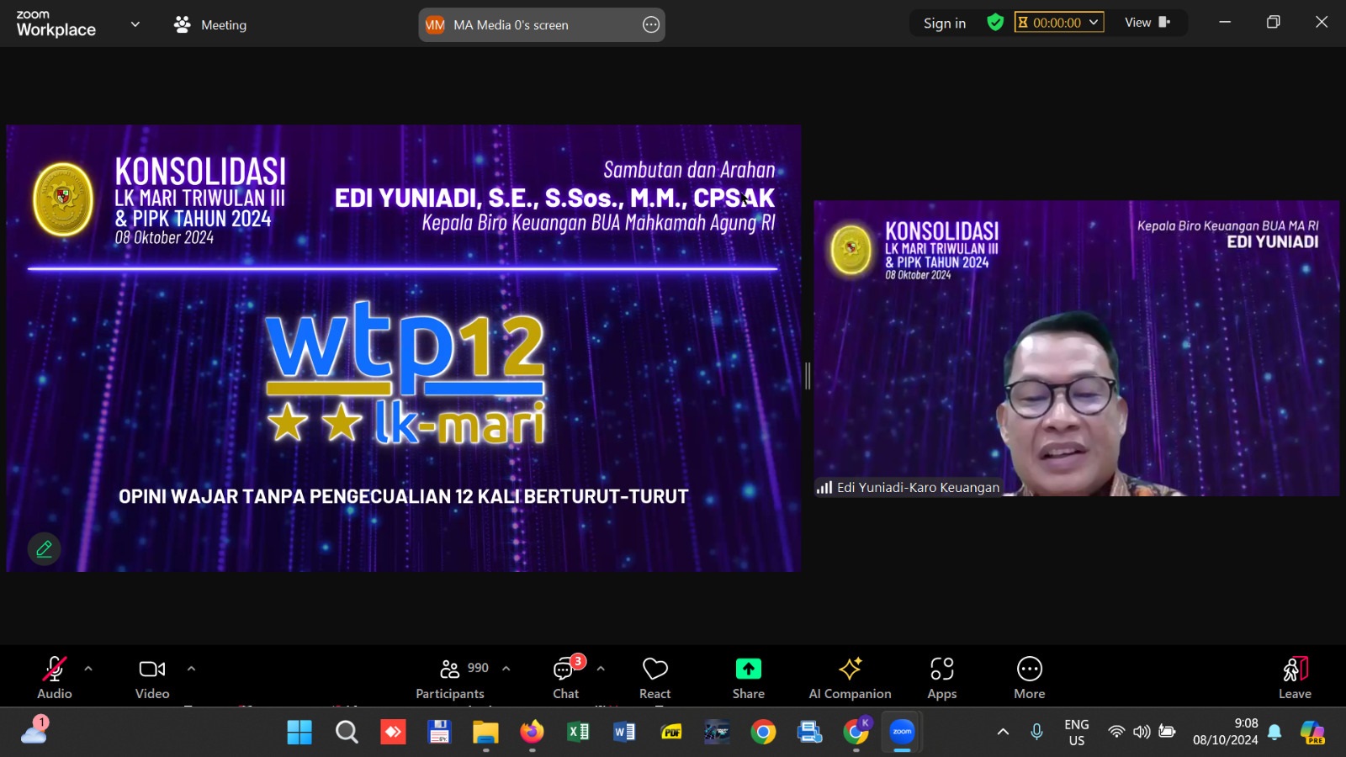Click the green Share screen icon

coord(748,670)
